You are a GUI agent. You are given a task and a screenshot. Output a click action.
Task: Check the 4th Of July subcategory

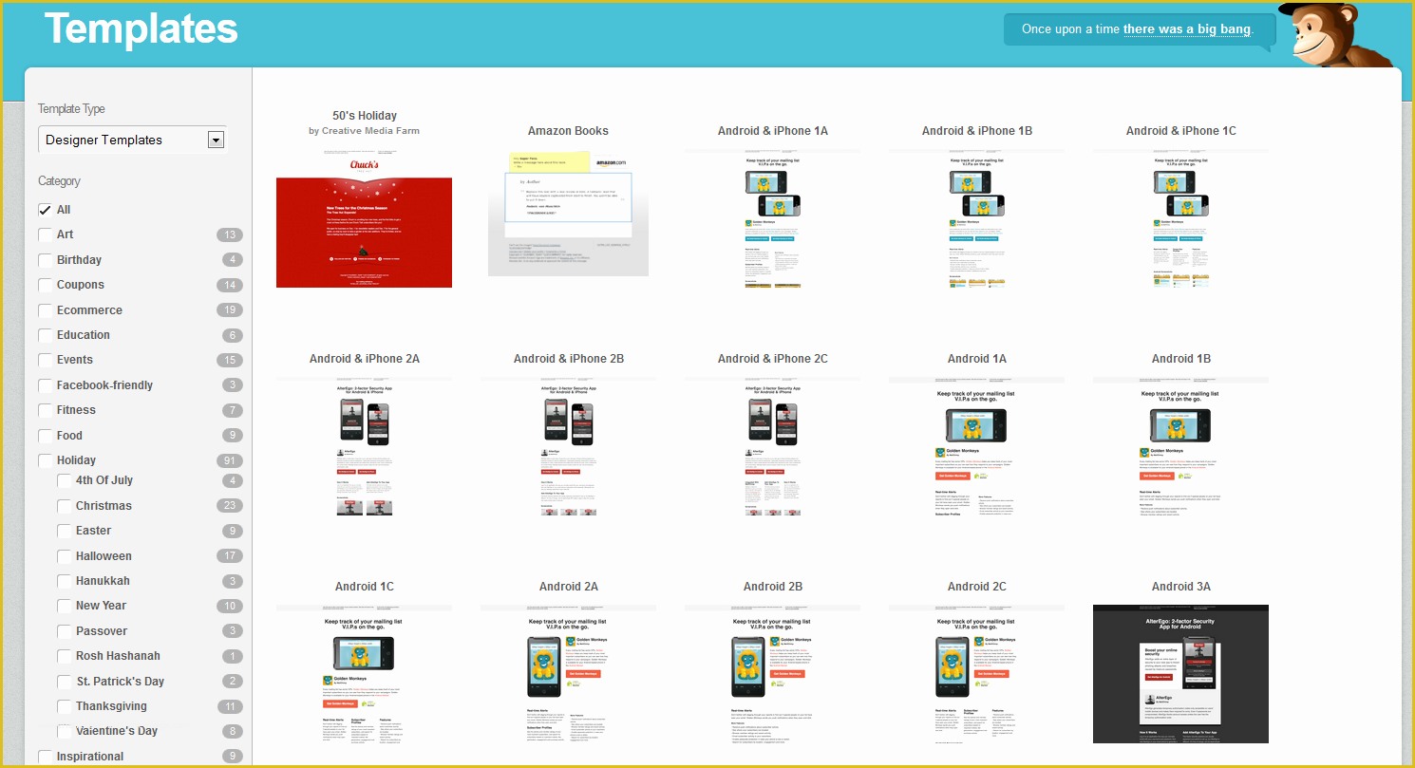(64, 480)
